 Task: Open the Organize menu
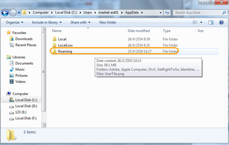(x=15, y=23)
